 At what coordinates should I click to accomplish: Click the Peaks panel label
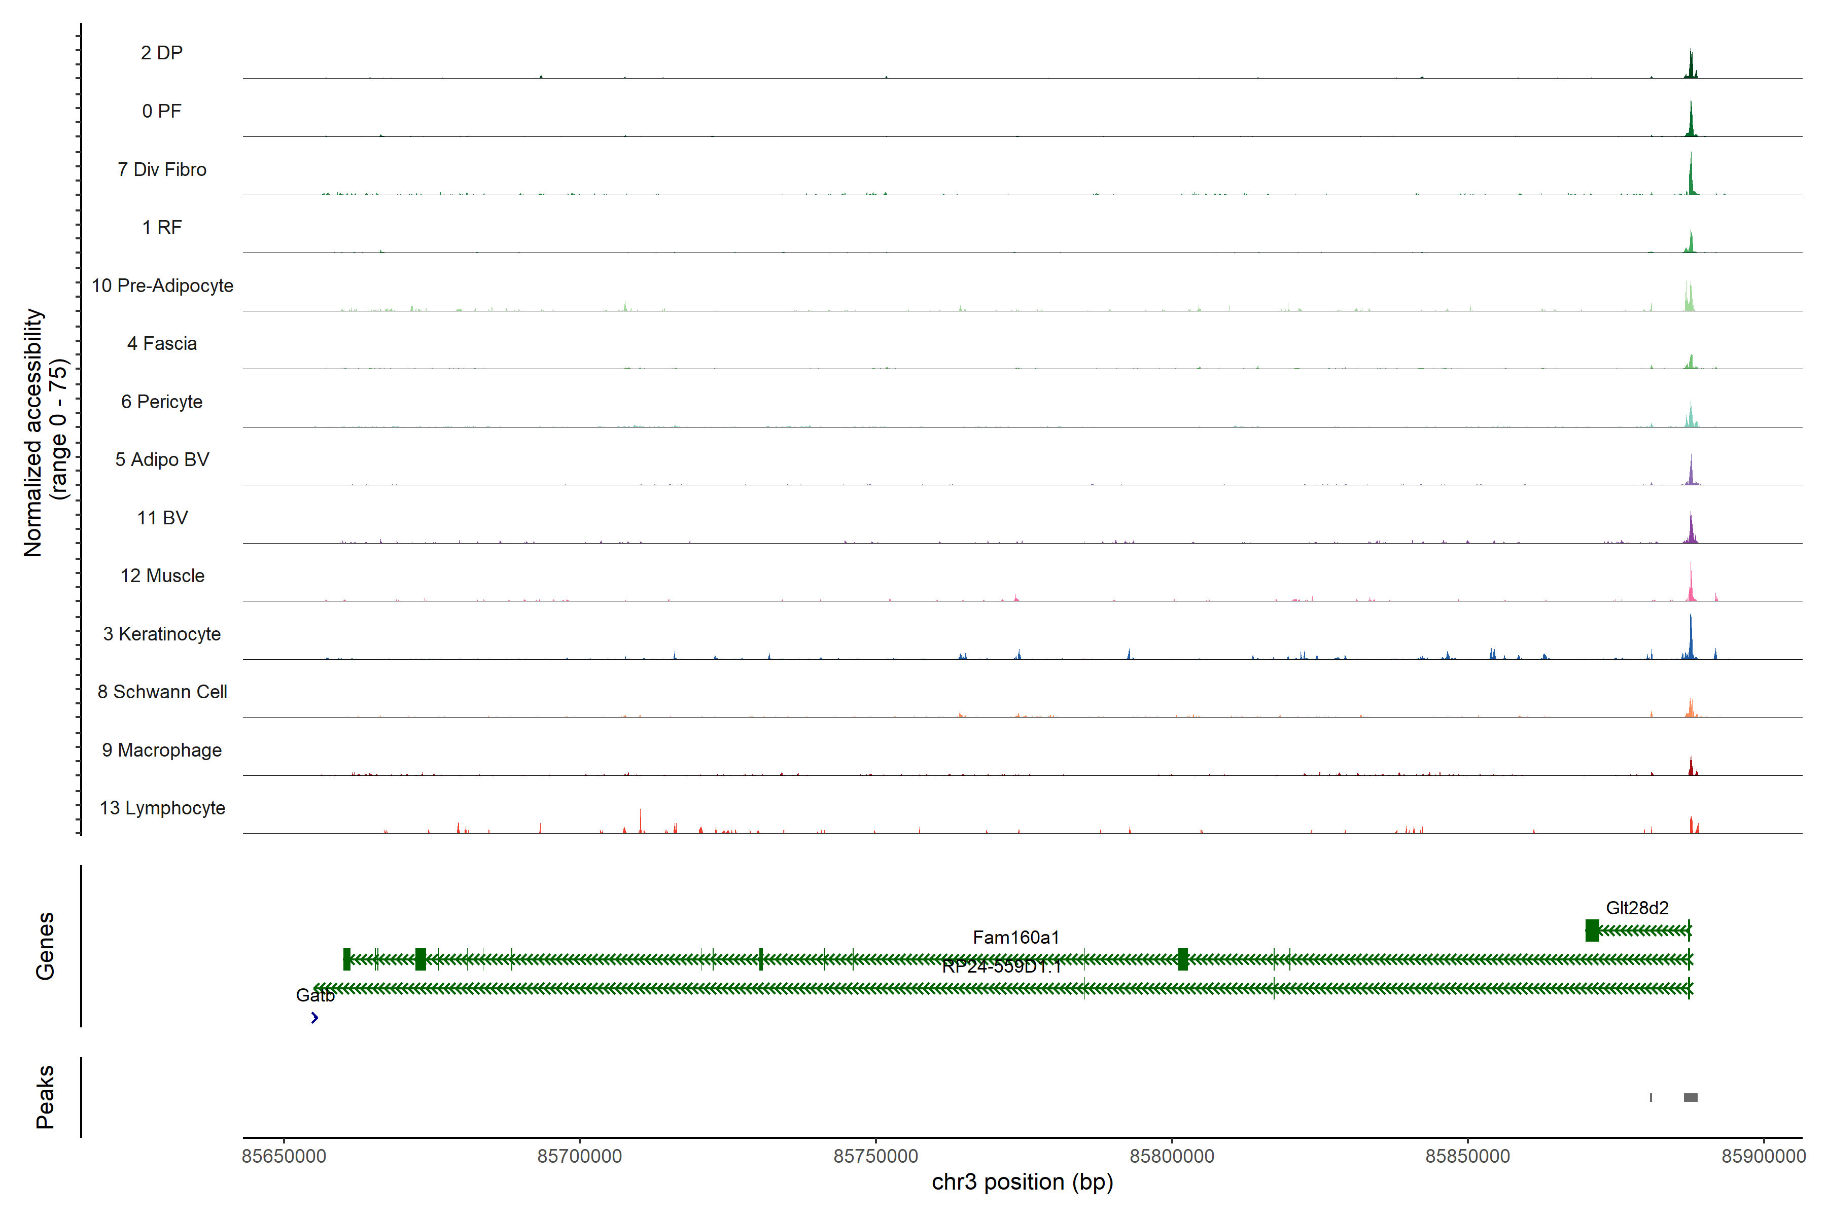click(x=45, y=1097)
